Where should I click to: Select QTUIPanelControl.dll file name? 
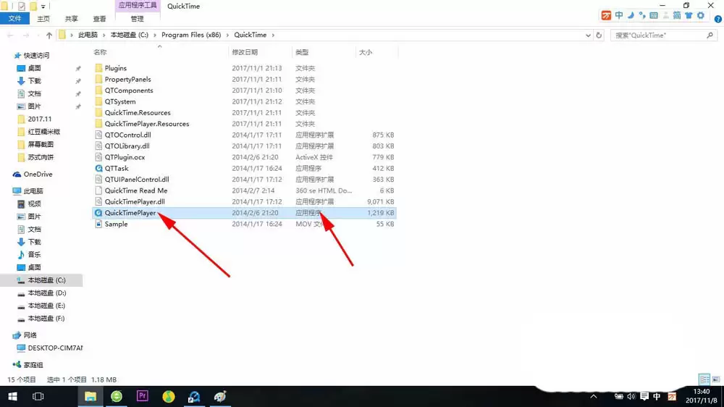pos(137,180)
